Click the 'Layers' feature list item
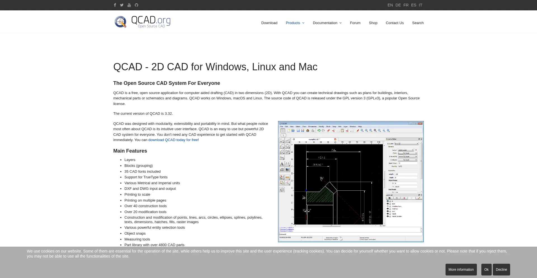This screenshot has width=537, height=278. 130,160
